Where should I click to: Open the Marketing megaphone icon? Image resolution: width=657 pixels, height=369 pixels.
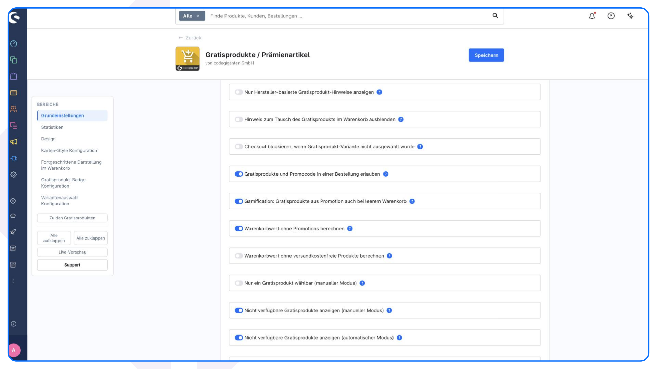coord(14,142)
